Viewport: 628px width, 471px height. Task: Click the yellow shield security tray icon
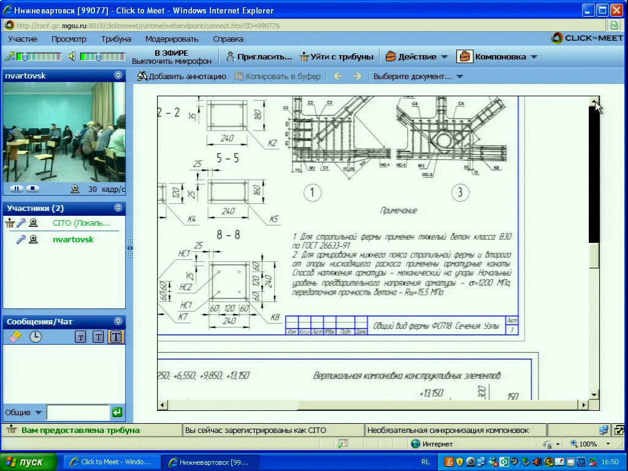(459, 462)
